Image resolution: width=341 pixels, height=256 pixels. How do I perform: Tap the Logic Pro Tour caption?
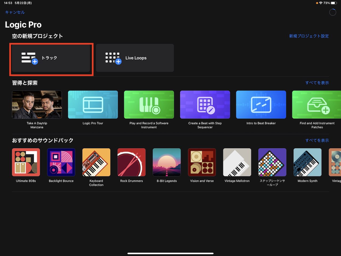[93, 123]
